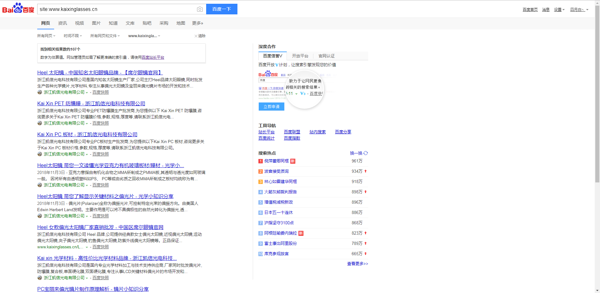Open the 地图 tab

click(181, 23)
